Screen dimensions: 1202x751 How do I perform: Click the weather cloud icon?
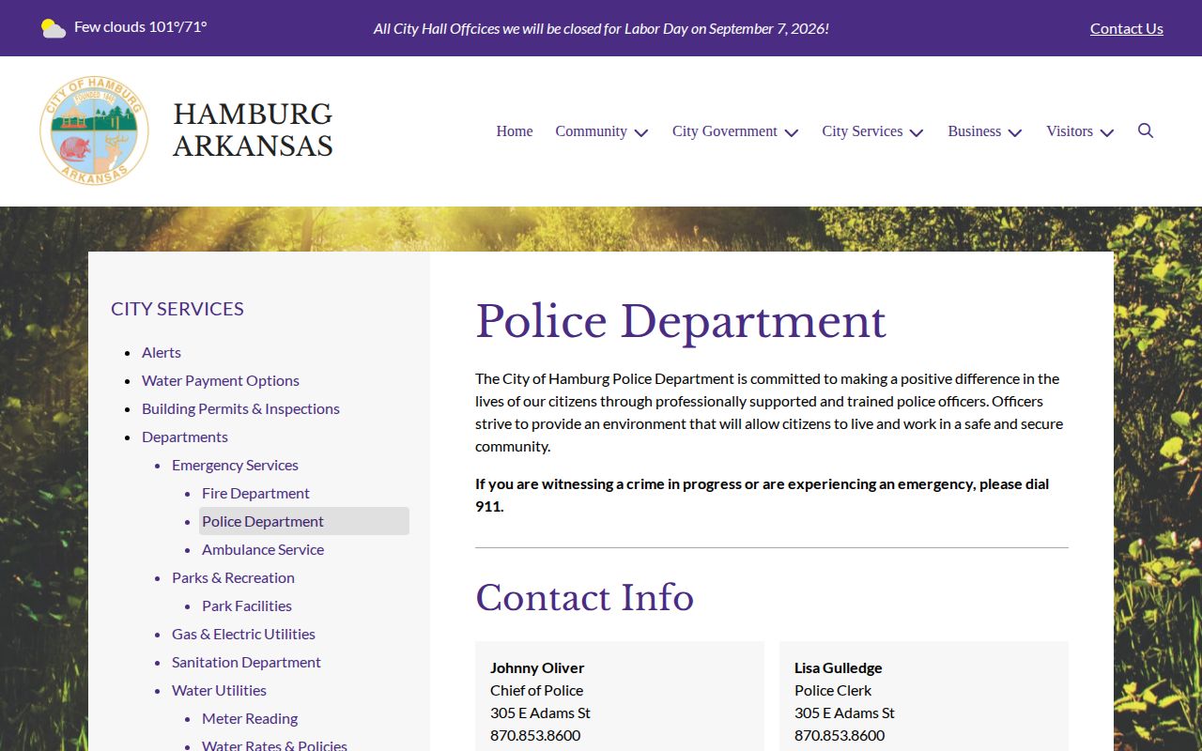(54, 28)
